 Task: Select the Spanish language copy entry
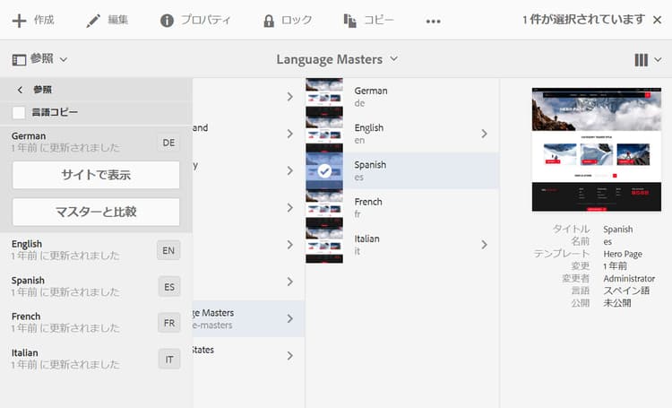(96, 287)
